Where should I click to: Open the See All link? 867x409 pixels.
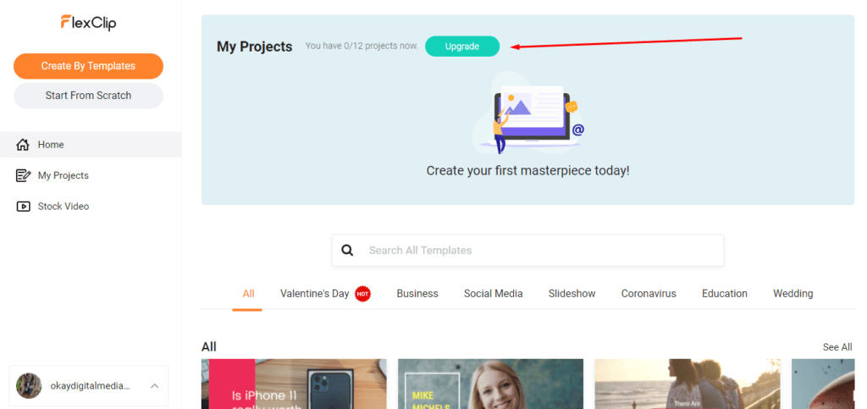[837, 347]
